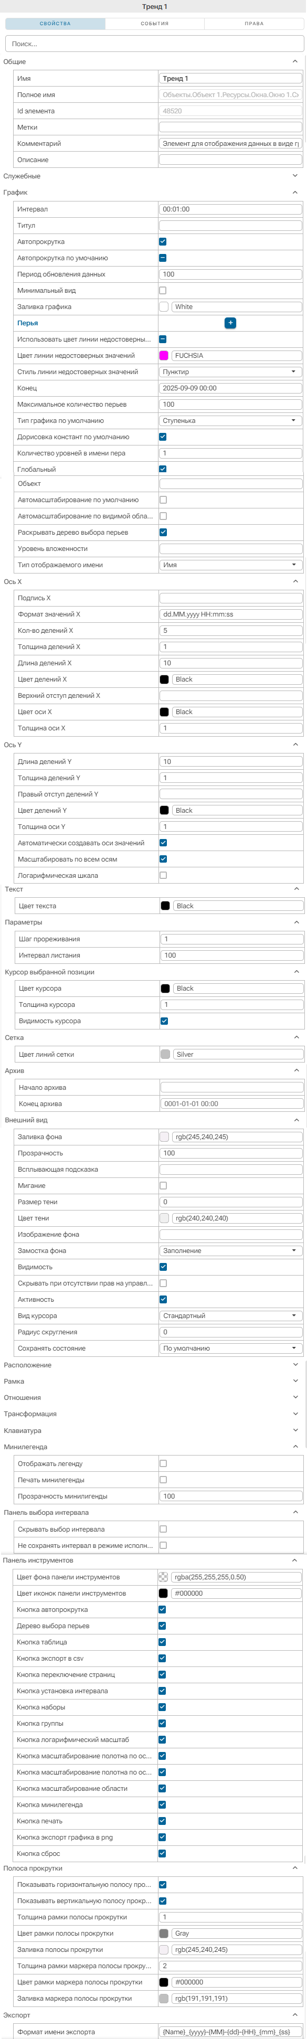Image resolution: width=307 pixels, height=2039 pixels.
Task: Switch to the Права tab
Action: click(254, 24)
